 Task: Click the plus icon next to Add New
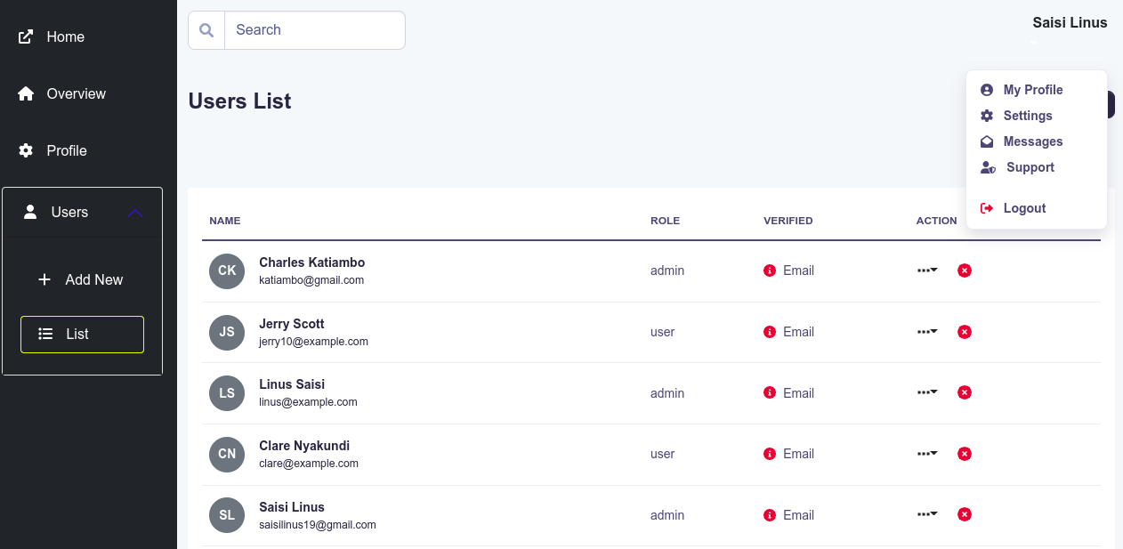[x=44, y=279]
